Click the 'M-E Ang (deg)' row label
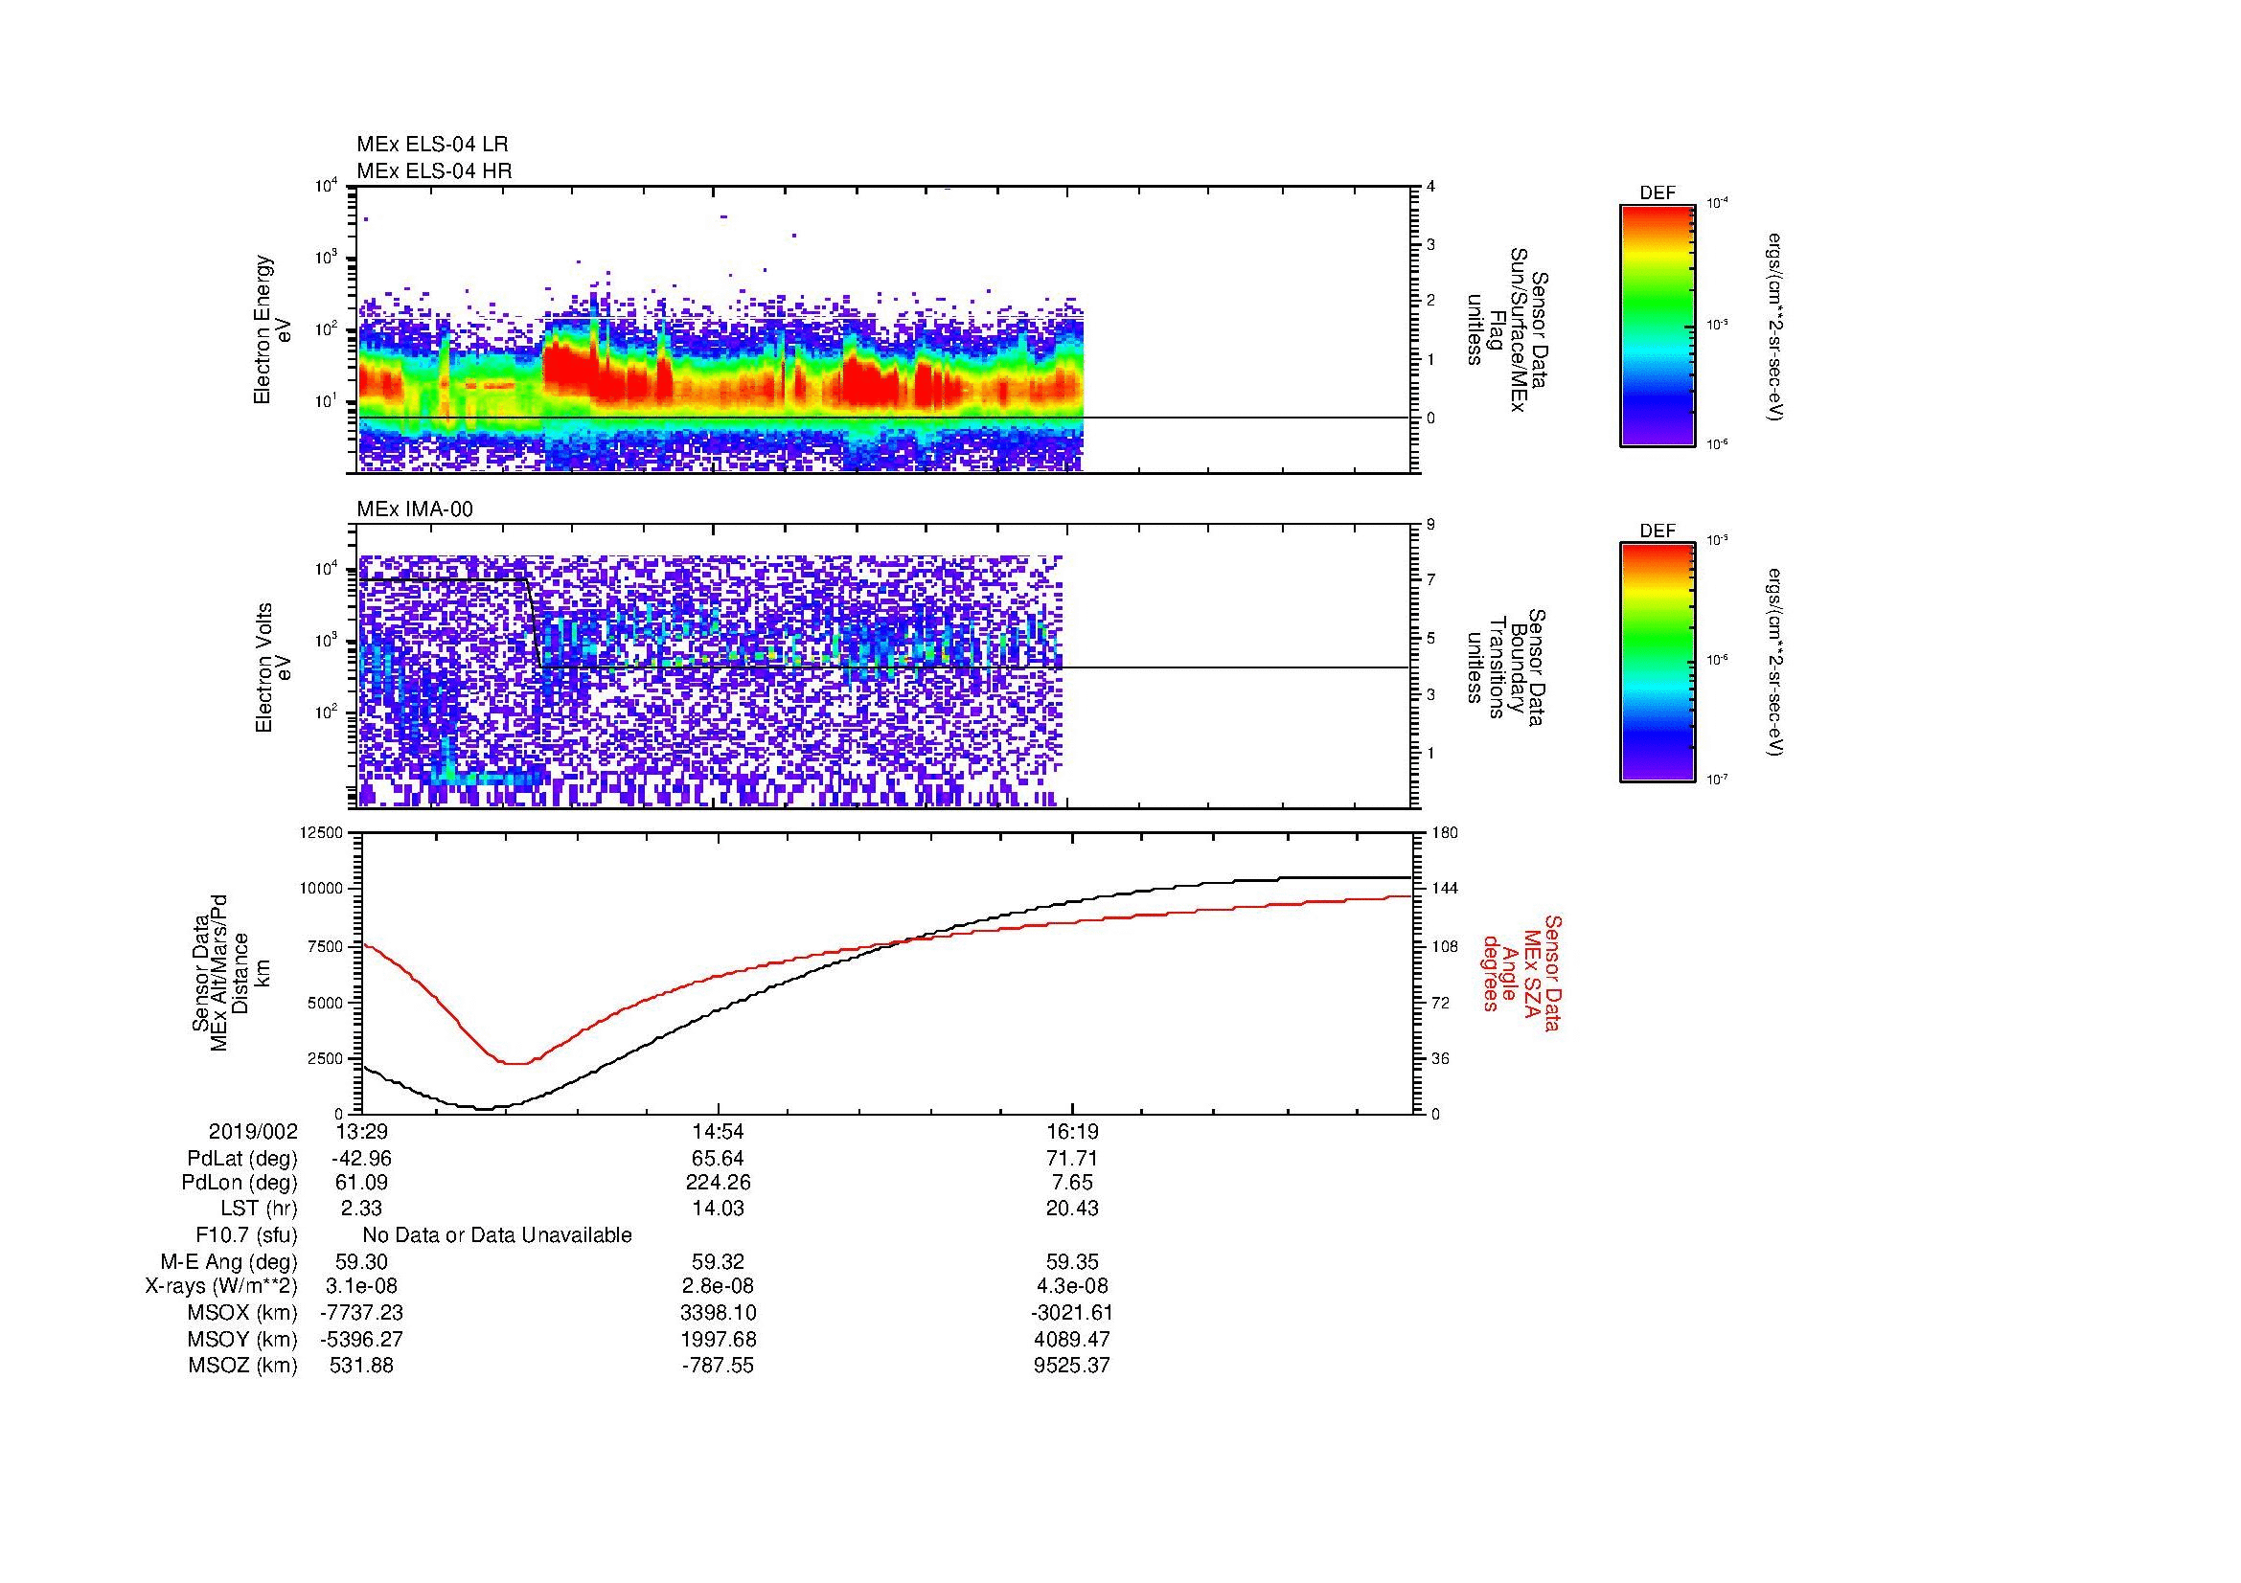The width and height of the screenshot is (2241, 1583). point(228,1261)
